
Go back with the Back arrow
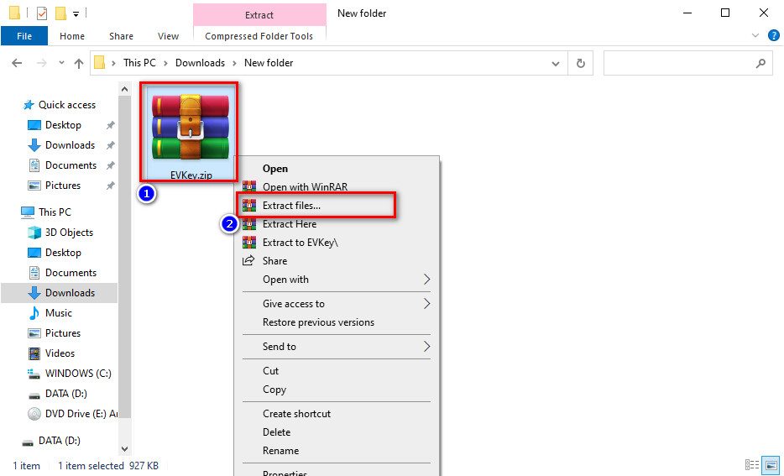click(x=17, y=63)
